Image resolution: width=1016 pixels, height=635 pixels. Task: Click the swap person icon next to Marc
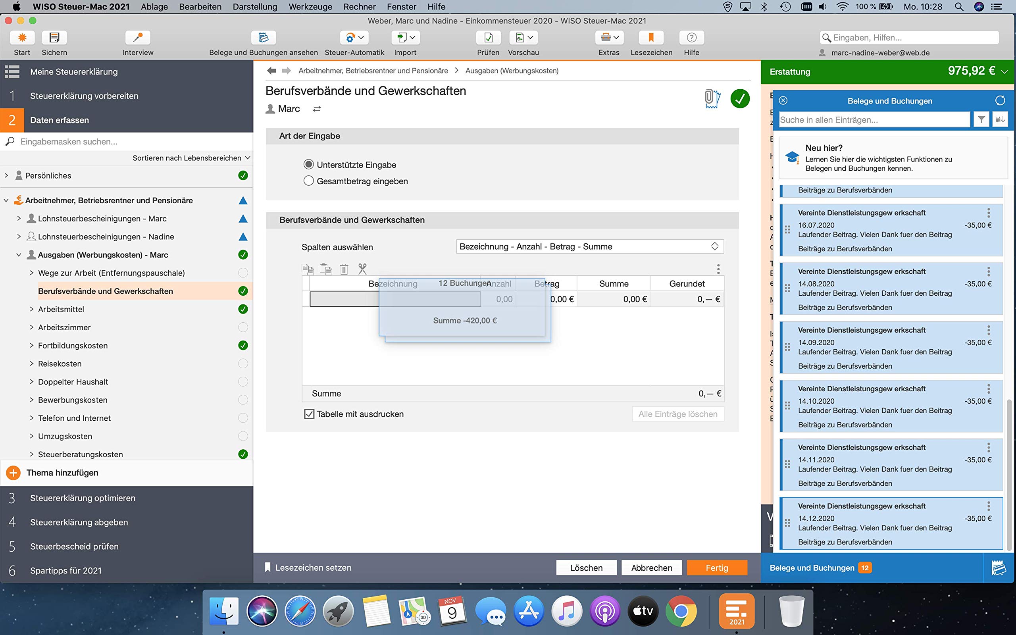pos(317,109)
